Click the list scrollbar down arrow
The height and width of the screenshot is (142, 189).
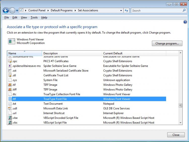click(x=180, y=123)
